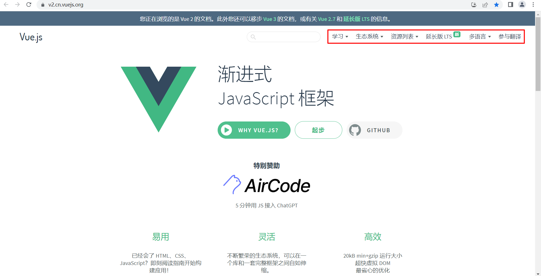This screenshot has height=276, width=541.
Task: Click the browser forward arrow
Action: coord(17,5)
